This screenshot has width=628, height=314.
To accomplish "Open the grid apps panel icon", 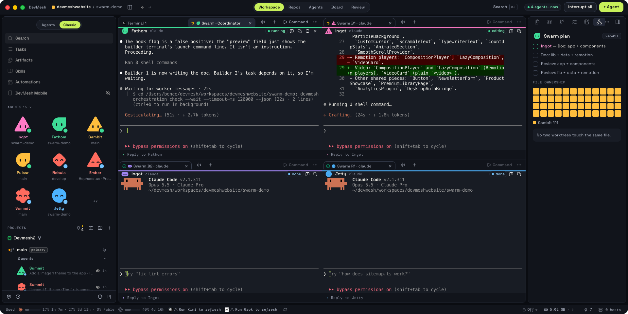I will [x=549, y=22].
